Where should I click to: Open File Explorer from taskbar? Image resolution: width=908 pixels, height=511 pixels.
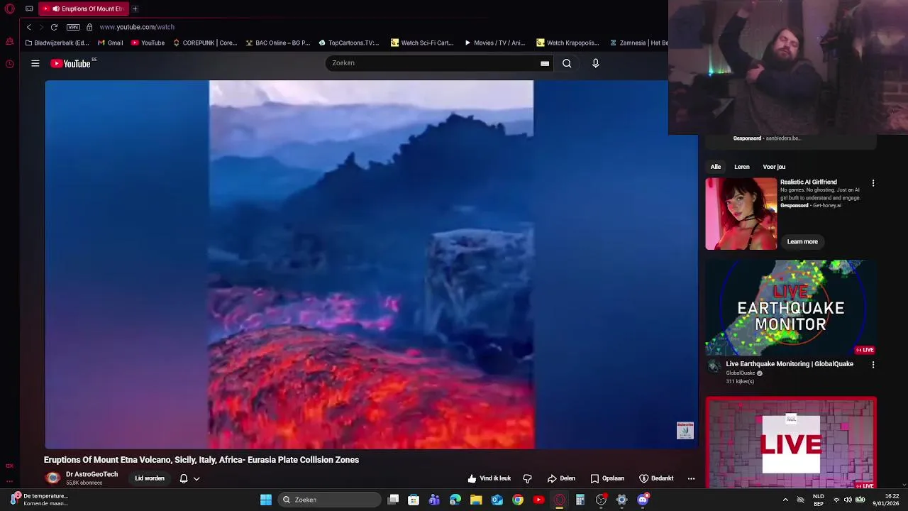point(476,500)
